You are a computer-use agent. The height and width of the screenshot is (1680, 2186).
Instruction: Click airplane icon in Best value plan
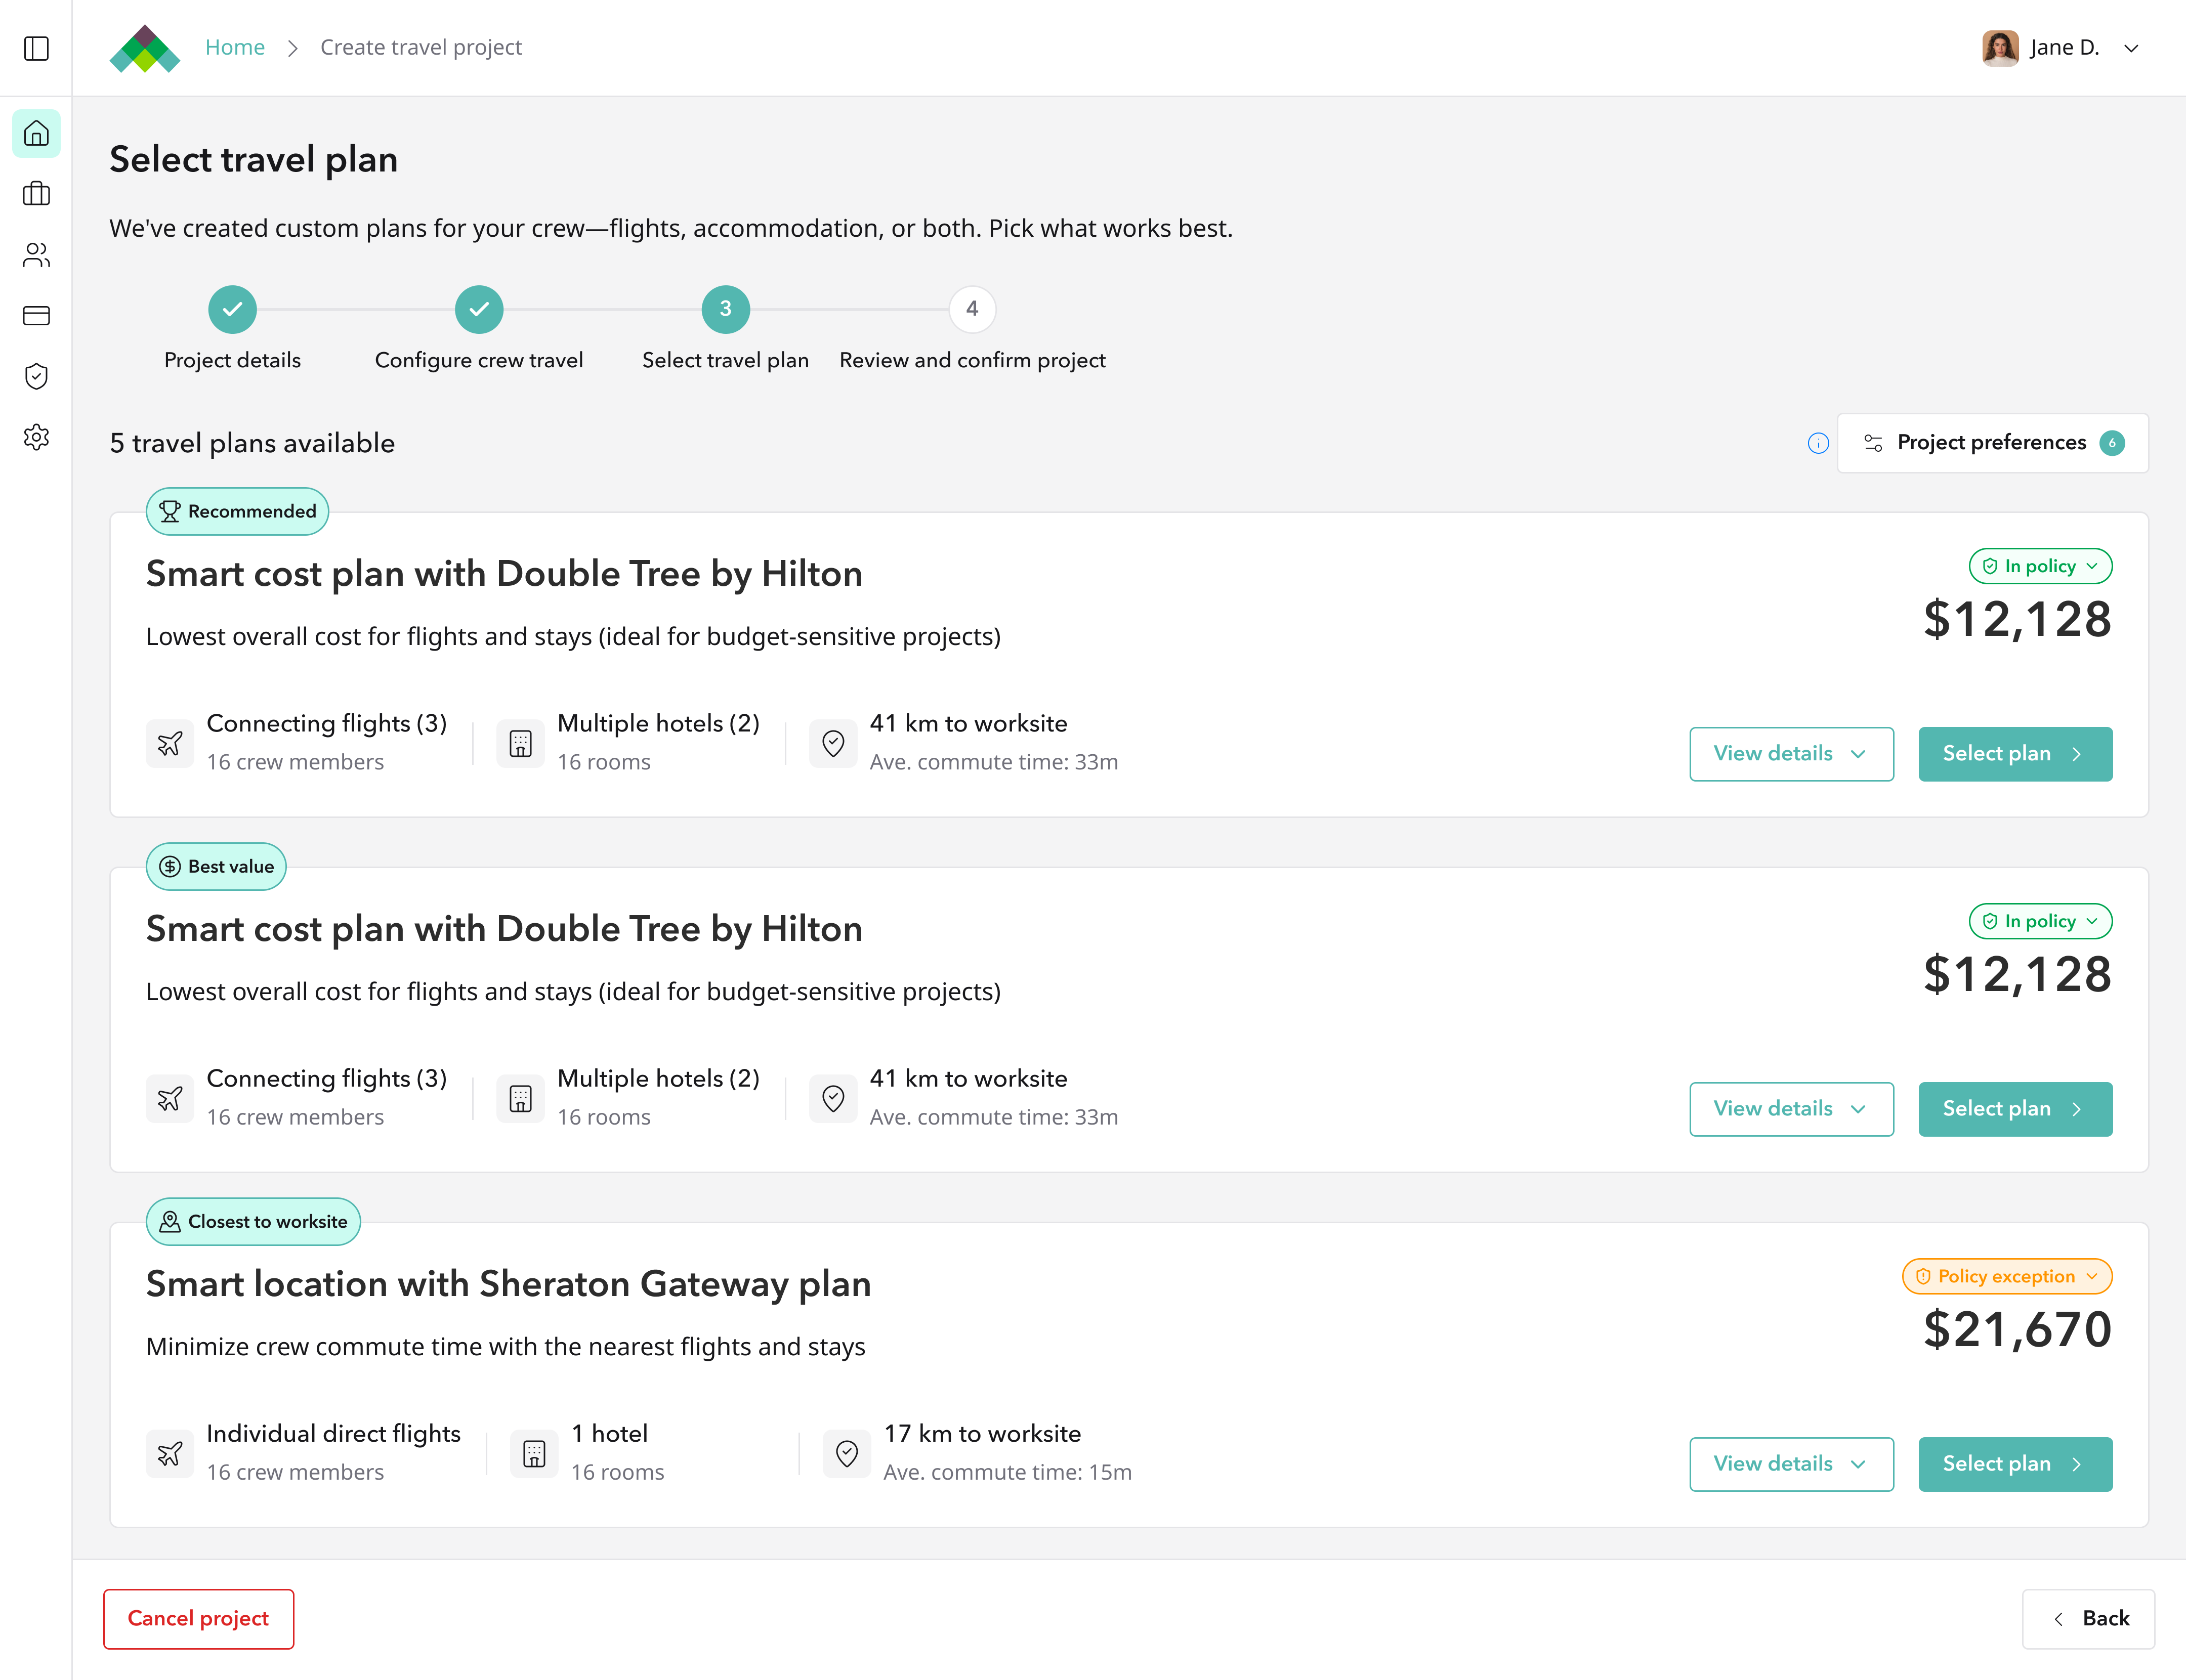(x=170, y=1098)
